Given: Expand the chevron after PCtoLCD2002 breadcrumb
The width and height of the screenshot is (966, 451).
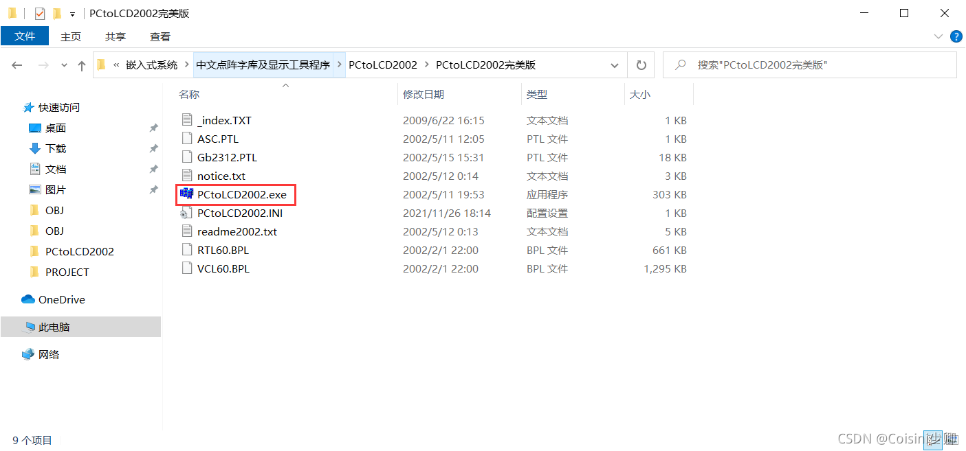Looking at the screenshot, I should (426, 65).
